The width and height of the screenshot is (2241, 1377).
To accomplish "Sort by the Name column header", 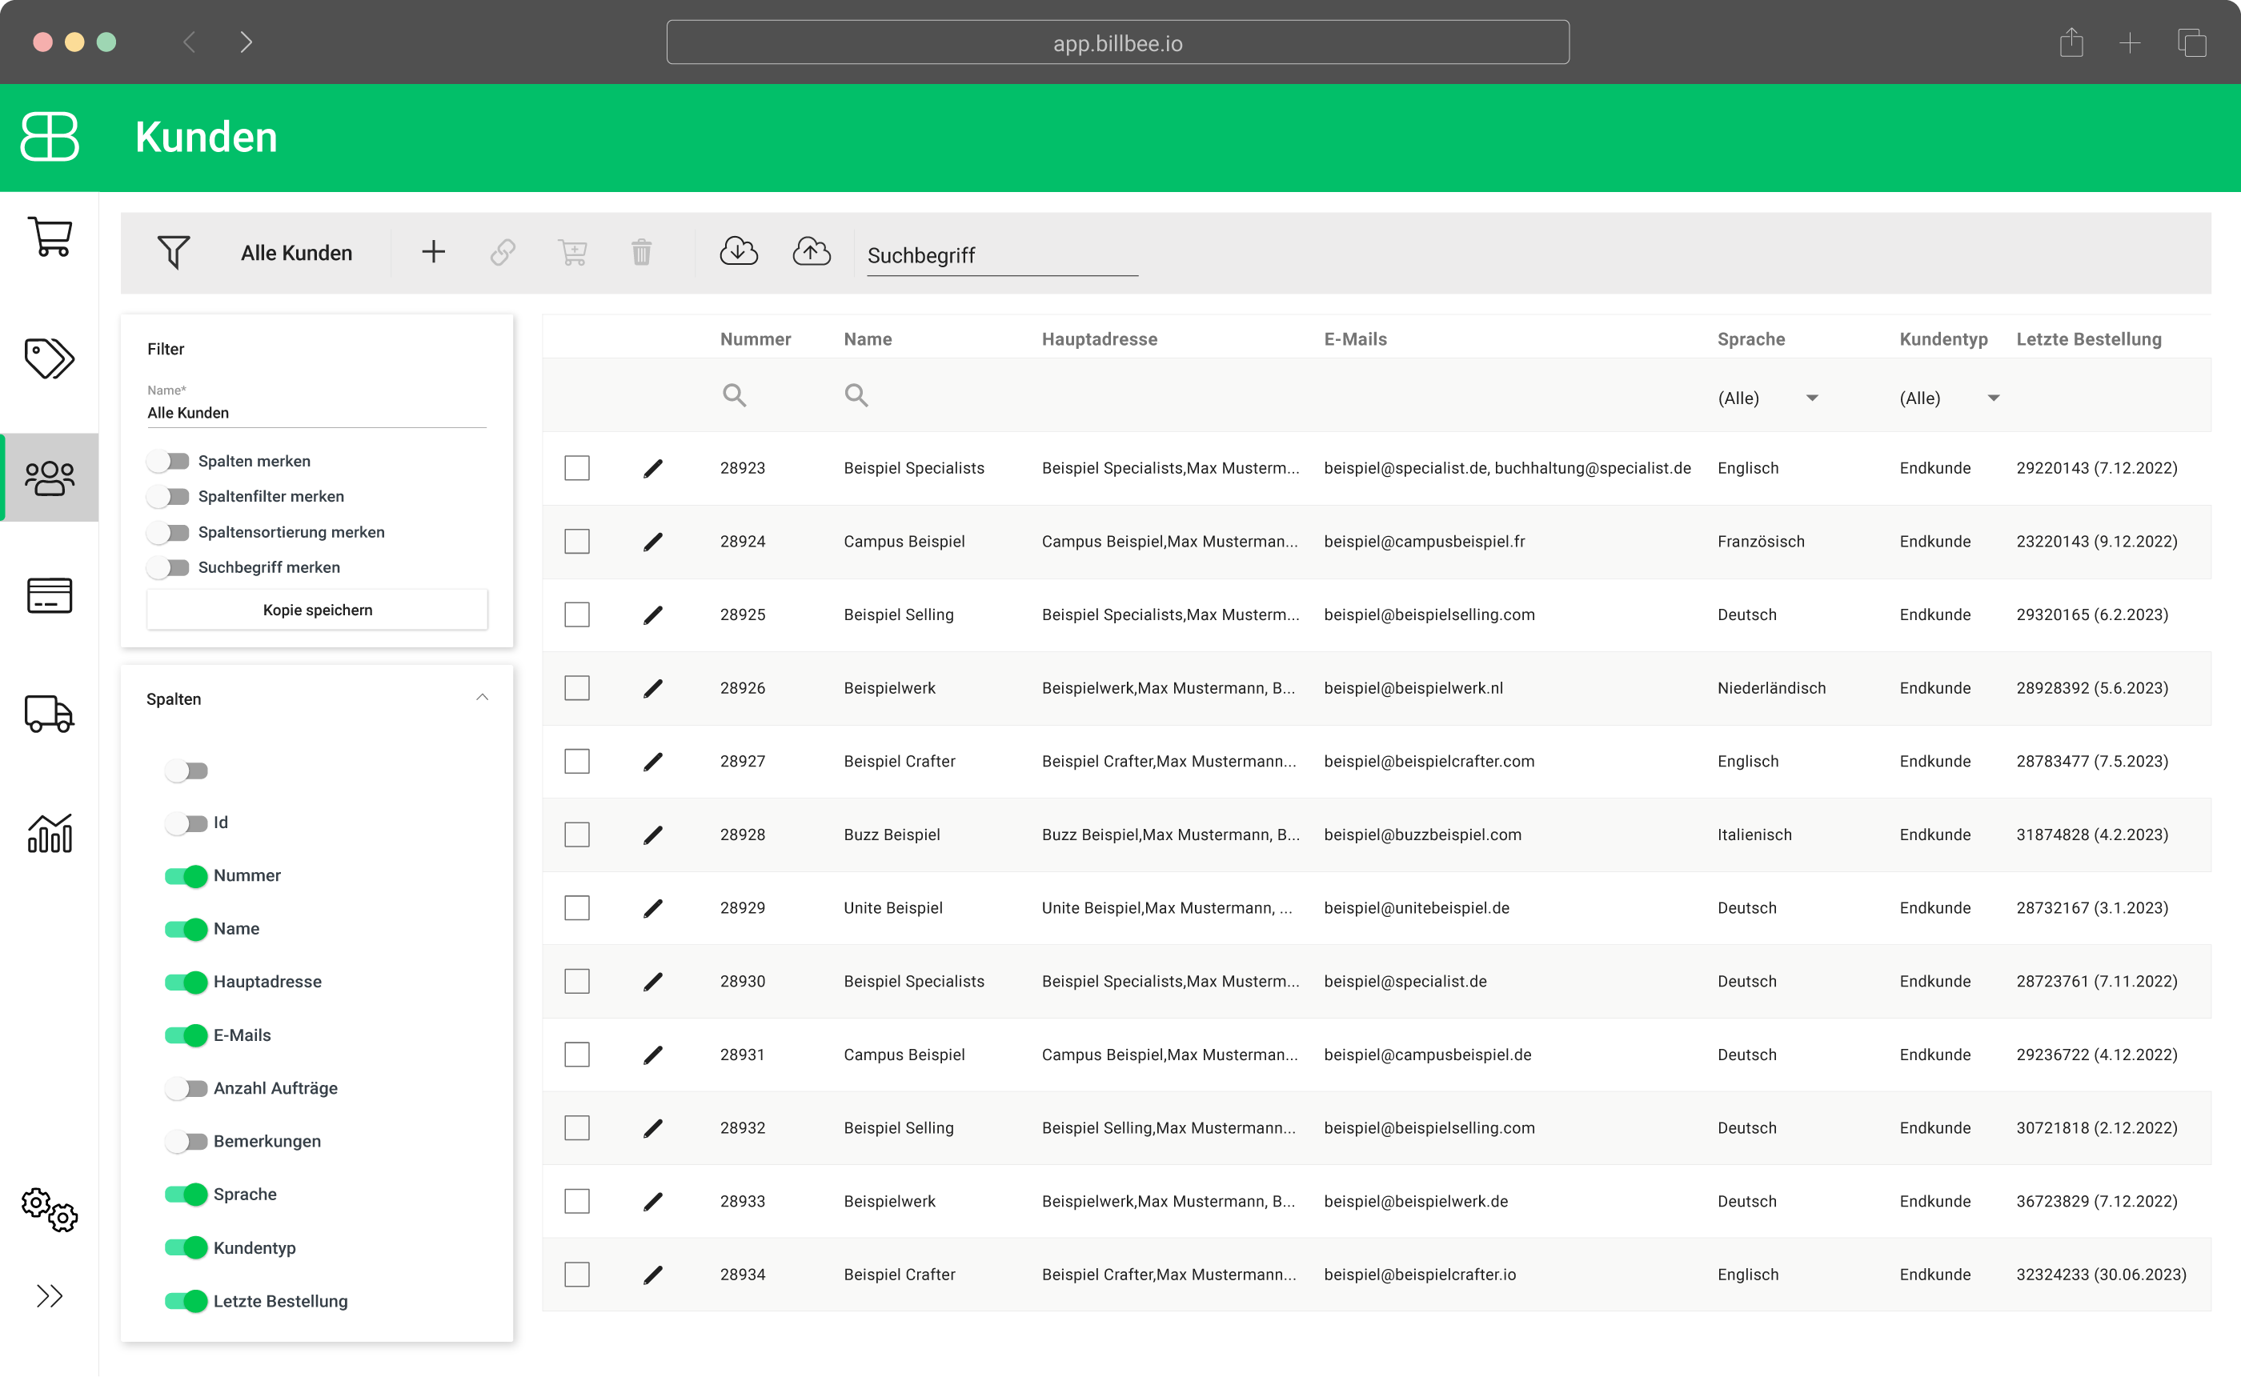I will 868,338.
